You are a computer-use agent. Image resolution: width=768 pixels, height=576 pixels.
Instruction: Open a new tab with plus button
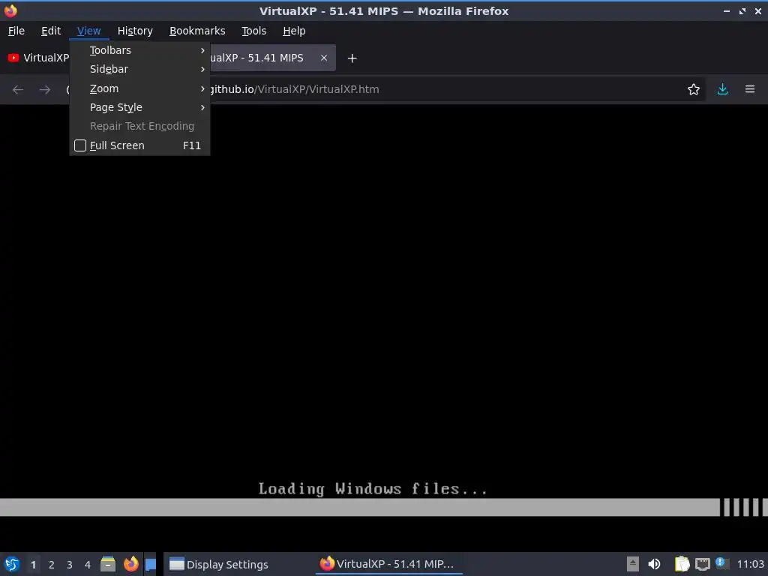352,58
